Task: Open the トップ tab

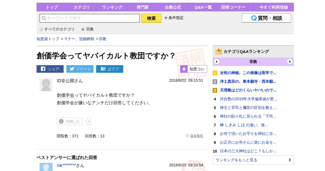Action: point(51,7)
